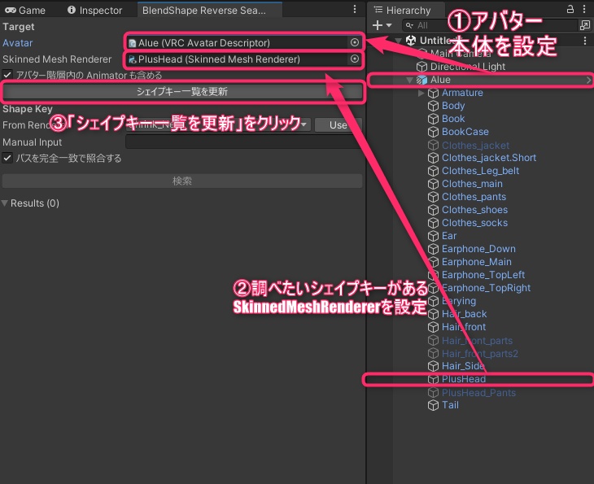Click the Use button
This screenshot has height=484, width=594.
pos(338,124)
